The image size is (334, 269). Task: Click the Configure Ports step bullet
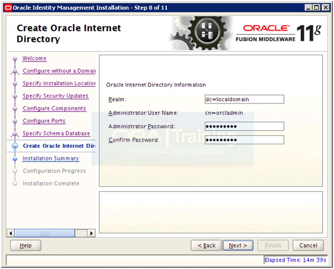pos(15,121)
